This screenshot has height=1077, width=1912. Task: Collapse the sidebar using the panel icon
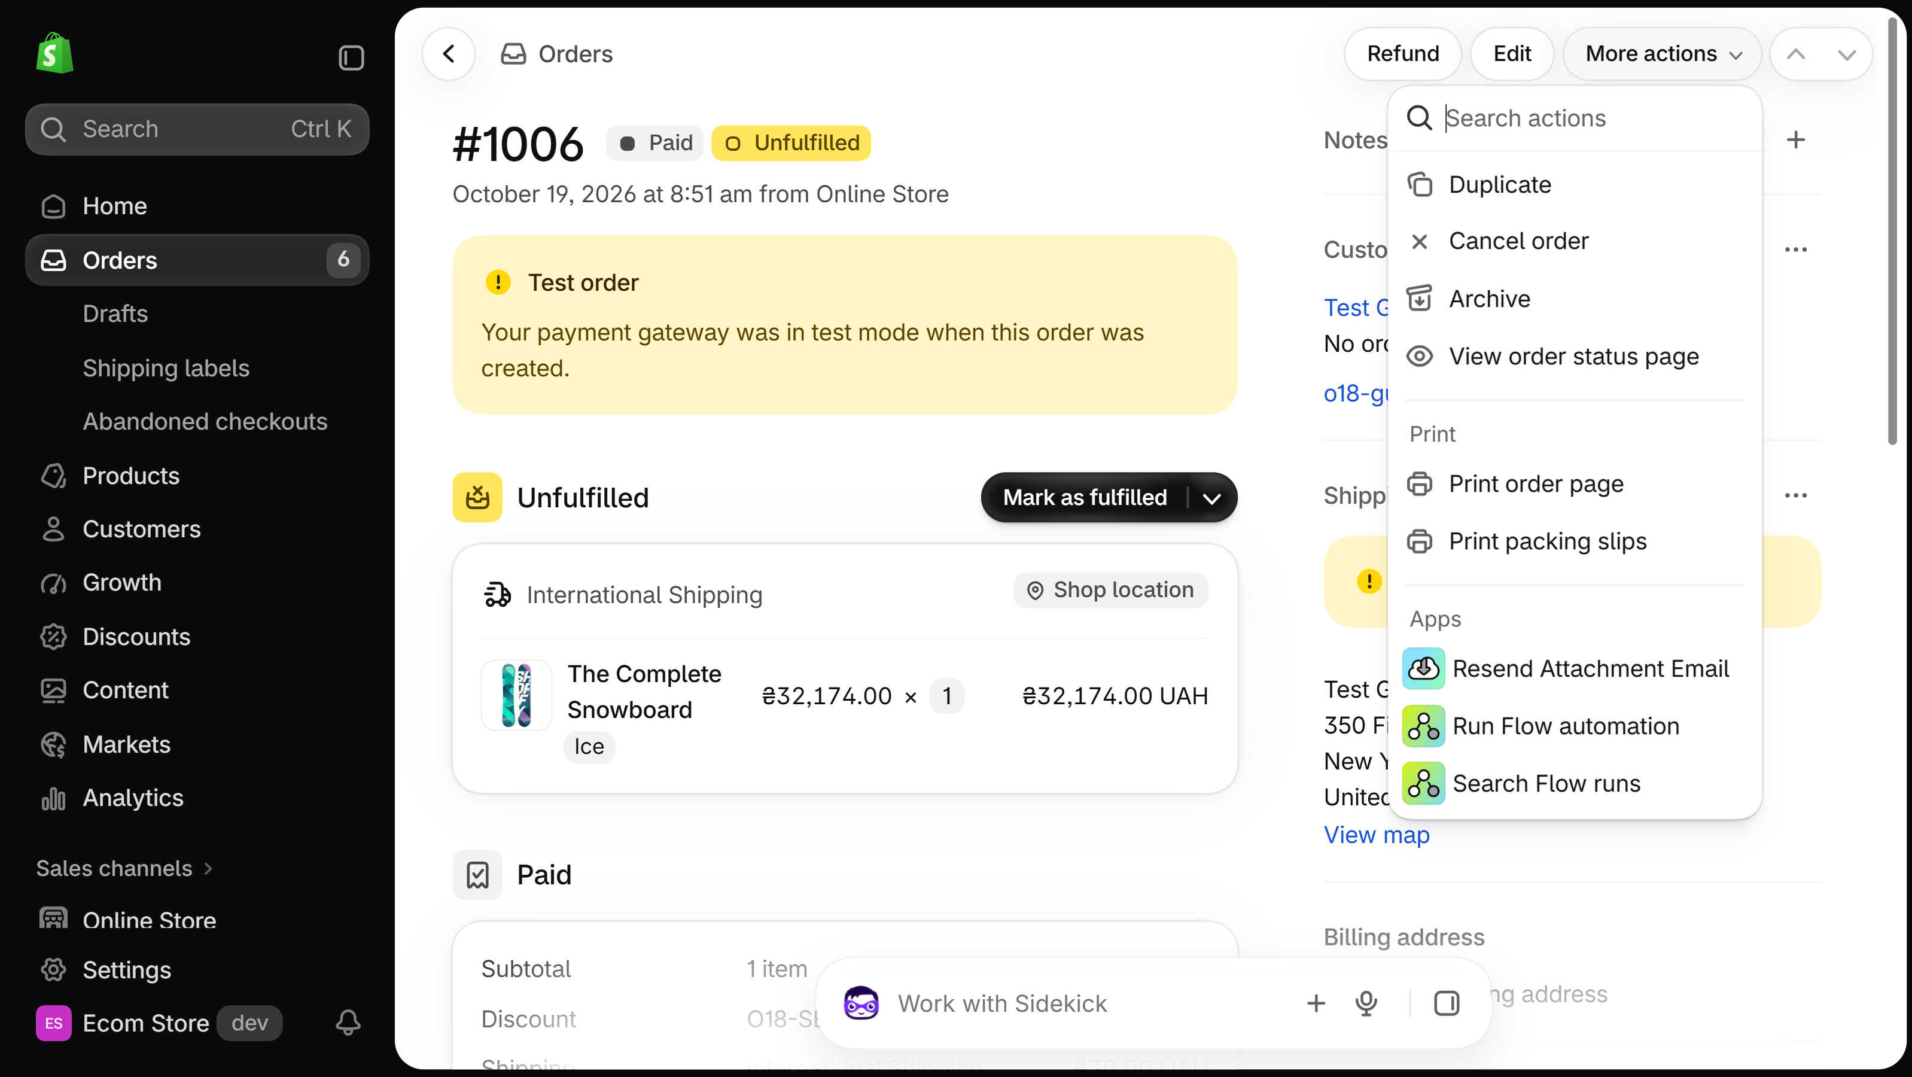[x=351, y=57]
